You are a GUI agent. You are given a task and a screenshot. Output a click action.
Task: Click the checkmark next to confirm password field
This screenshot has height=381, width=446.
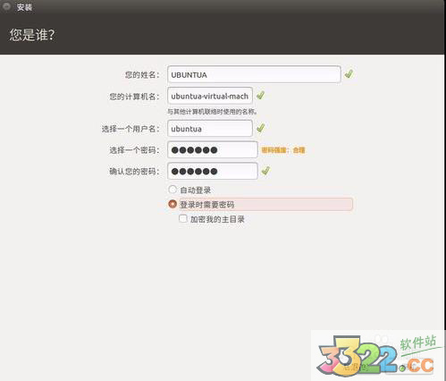pyautogui.click(x=265, y=171)
